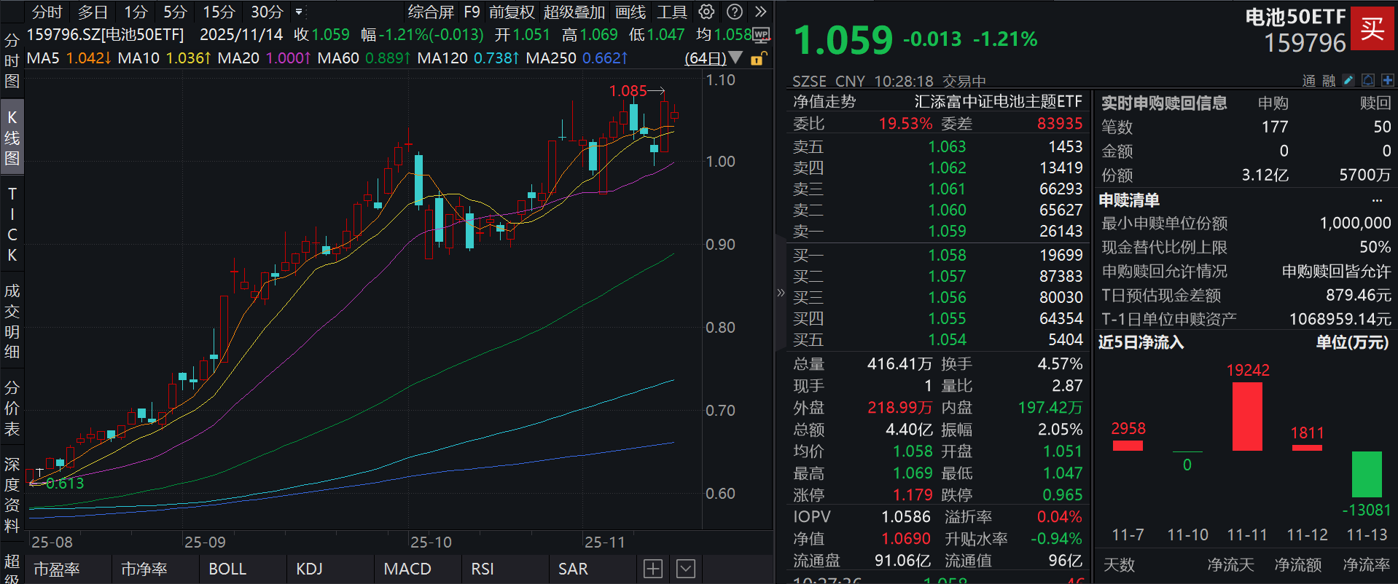This screenshot has width=1398, height=584.
Task: Click MA60 0.889 indicator label
Action: pos(364,58)
